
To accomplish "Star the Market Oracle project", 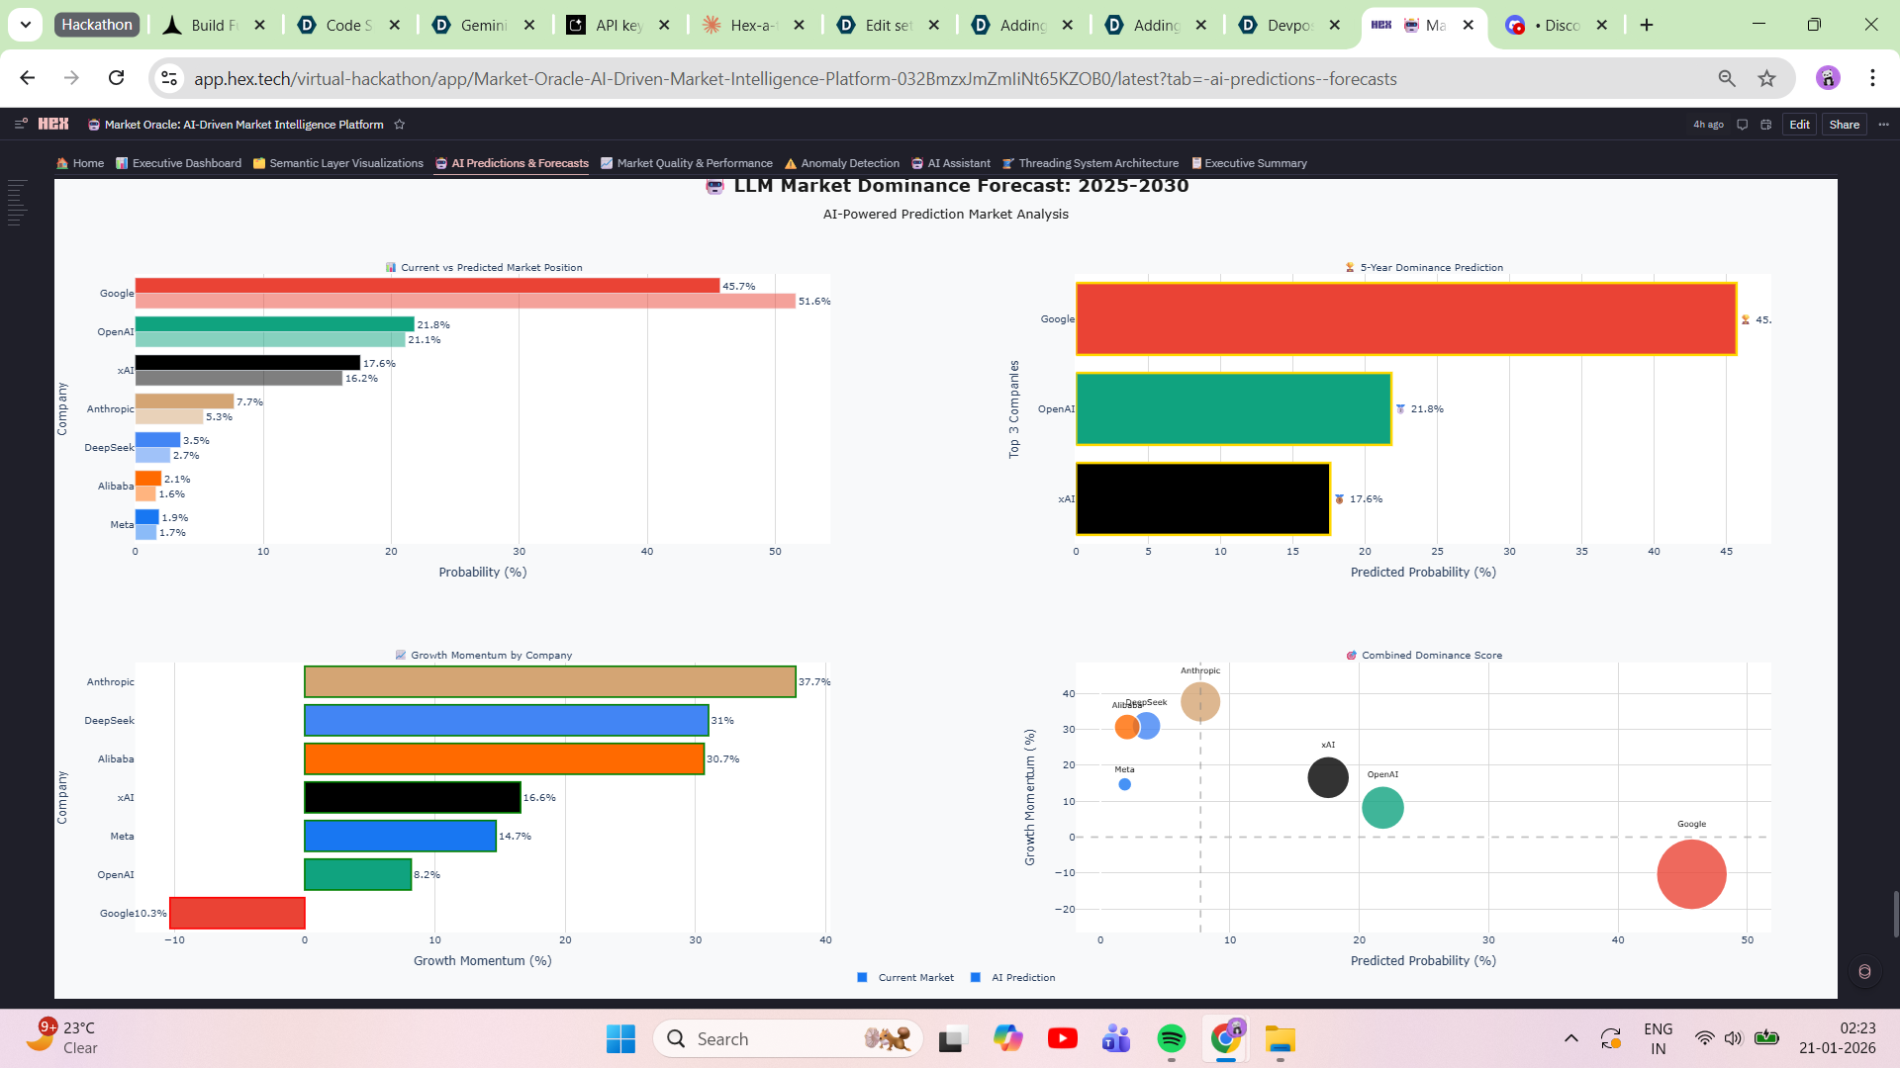I will click(x=400, y=125).
